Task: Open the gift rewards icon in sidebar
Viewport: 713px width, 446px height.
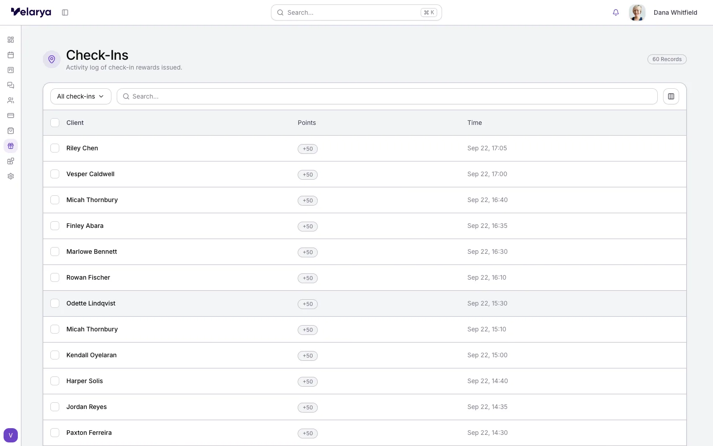Action: pos(11,146)
